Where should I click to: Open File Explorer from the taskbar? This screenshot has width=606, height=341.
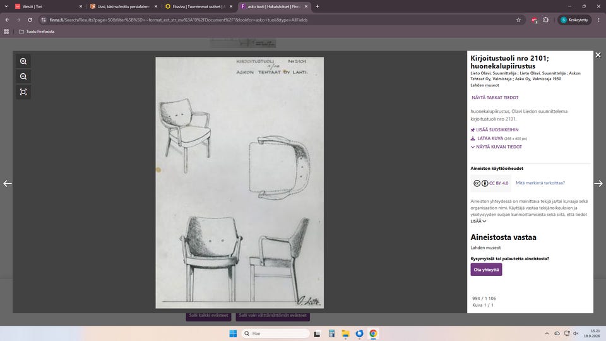(x=345, y=333)
